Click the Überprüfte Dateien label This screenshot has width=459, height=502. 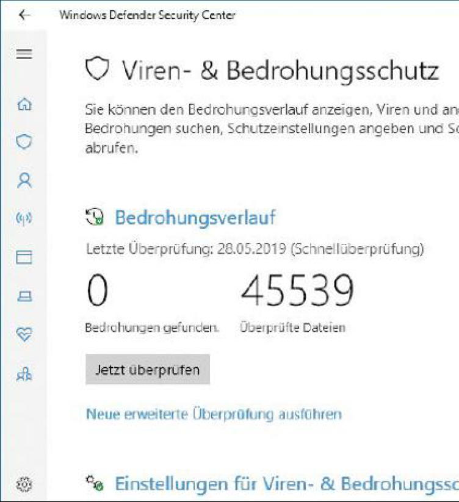click(x=293, y=328)
